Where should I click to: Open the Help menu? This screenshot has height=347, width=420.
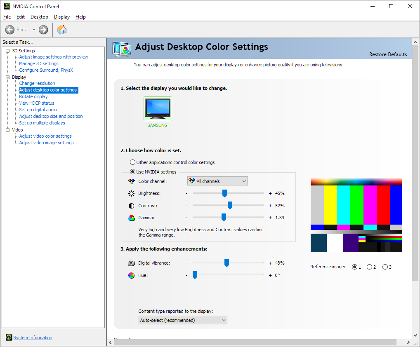coord(80,17)
